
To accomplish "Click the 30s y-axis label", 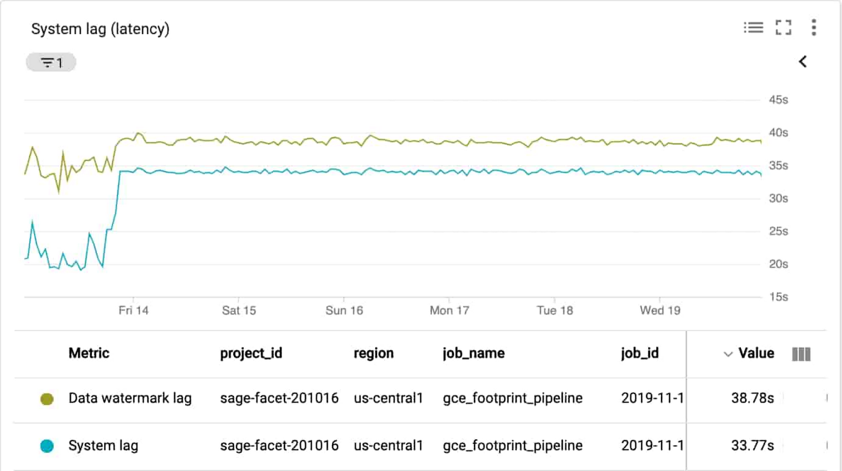I will 778,198.
